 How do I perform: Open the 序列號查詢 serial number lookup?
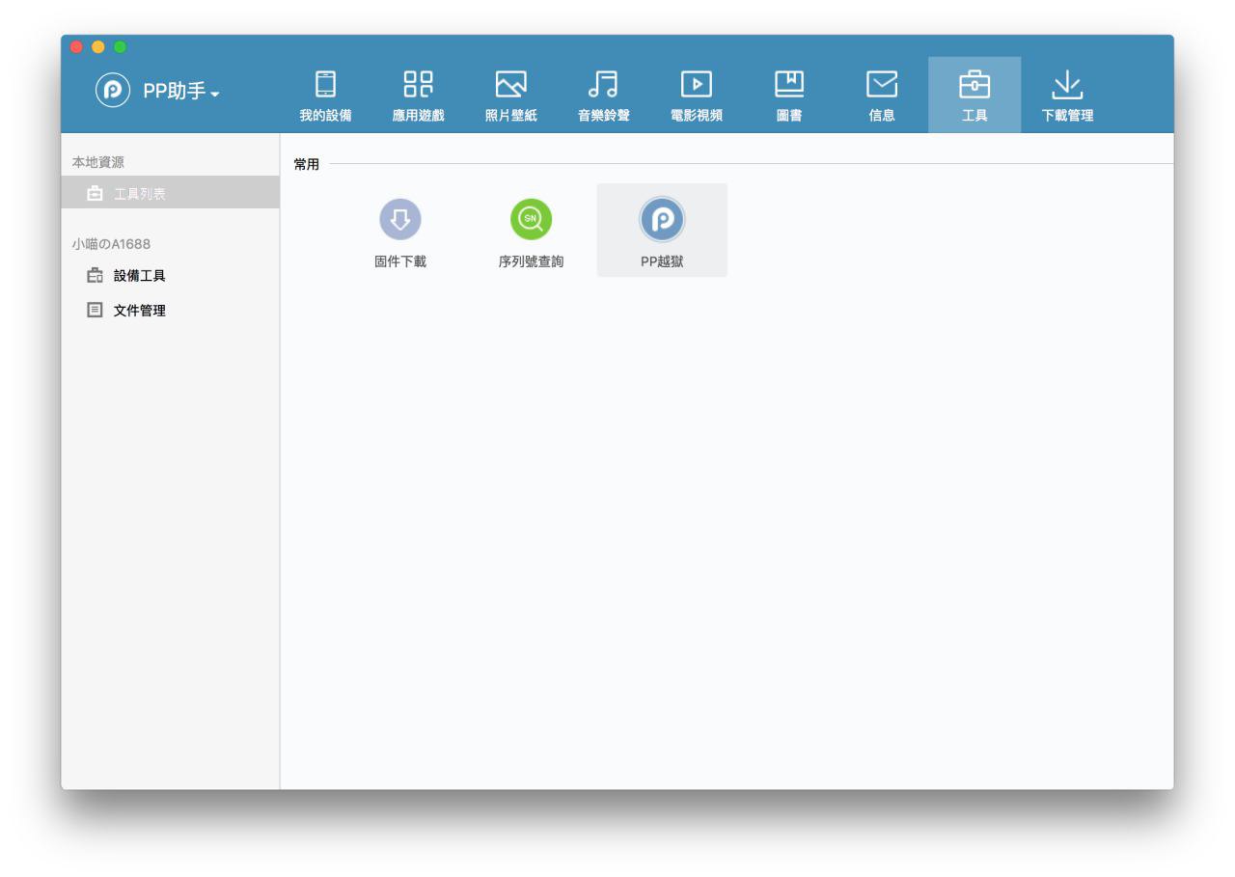(531, 232)
